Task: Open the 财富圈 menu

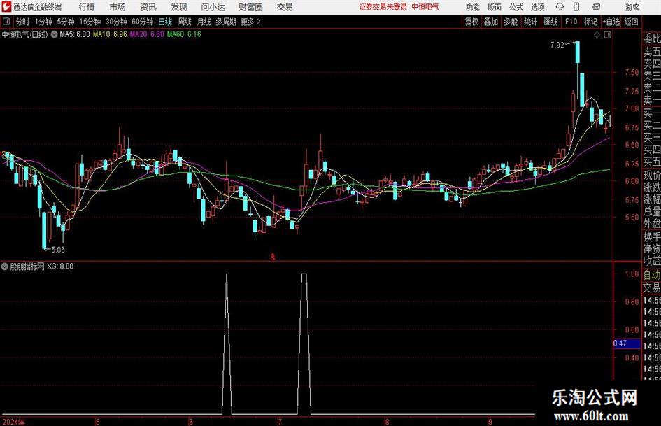Action: 250,7
